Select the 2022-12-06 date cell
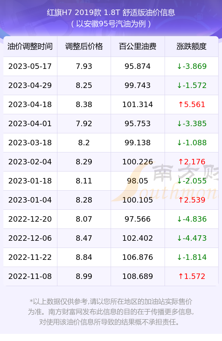The width and height of the screenshot is (222, 341). (x=30, y=238)
